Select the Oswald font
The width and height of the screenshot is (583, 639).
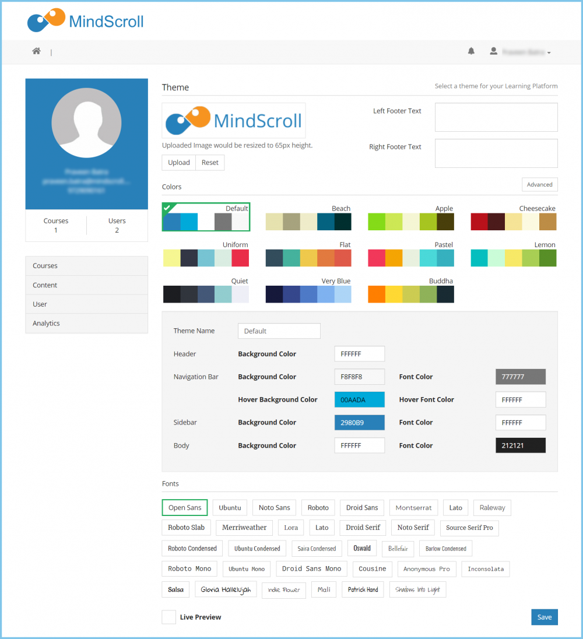pyautogui.click(x=362, y=549)
